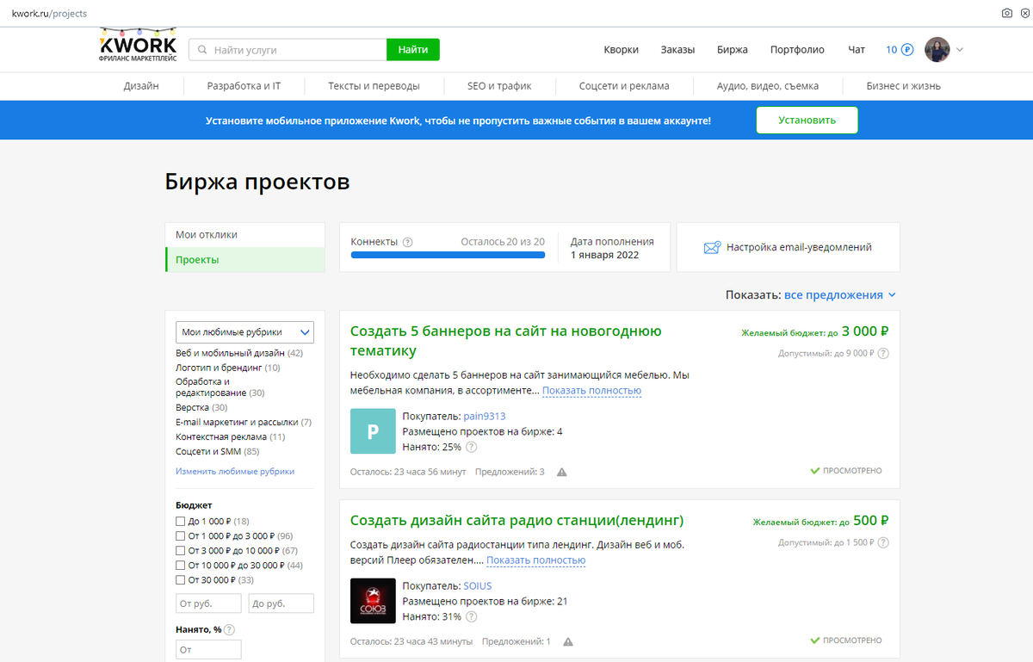
Task: Click the Установить app button
Action: point(807,120)
